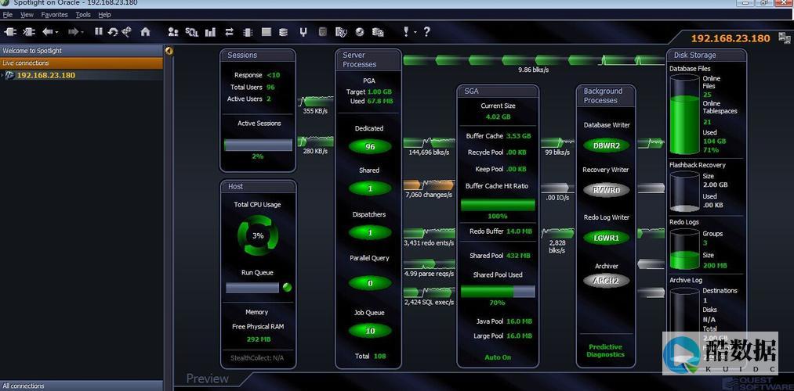Click the globe toolbar icon
The image size is (794, 391).
[x=360, y=32]
